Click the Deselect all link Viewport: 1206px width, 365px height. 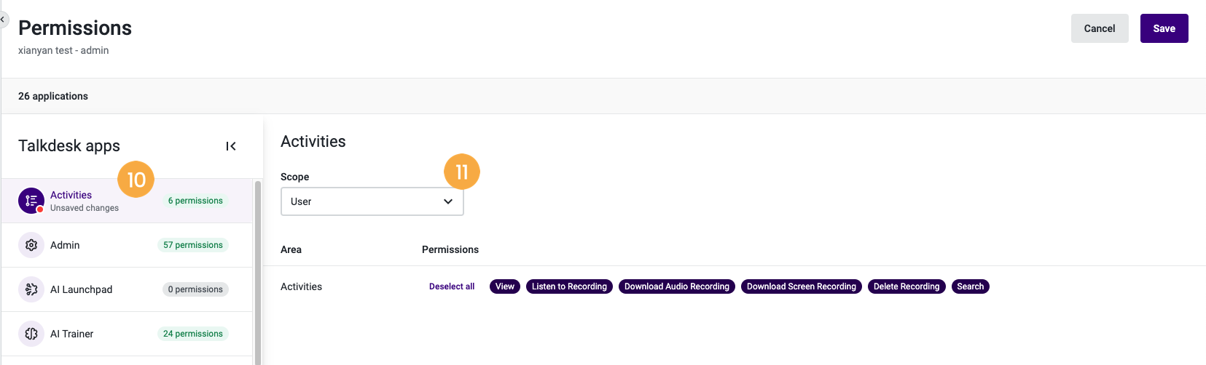pyautogui.click(x=452, y=286)
